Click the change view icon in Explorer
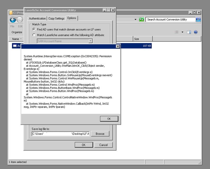This screenshot has width=210, height=169. pyautogui.click(x=176, y=32)
